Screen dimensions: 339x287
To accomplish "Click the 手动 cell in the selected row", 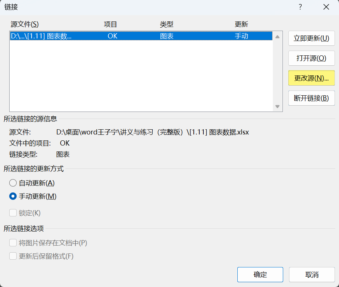I will click(241, 36).
